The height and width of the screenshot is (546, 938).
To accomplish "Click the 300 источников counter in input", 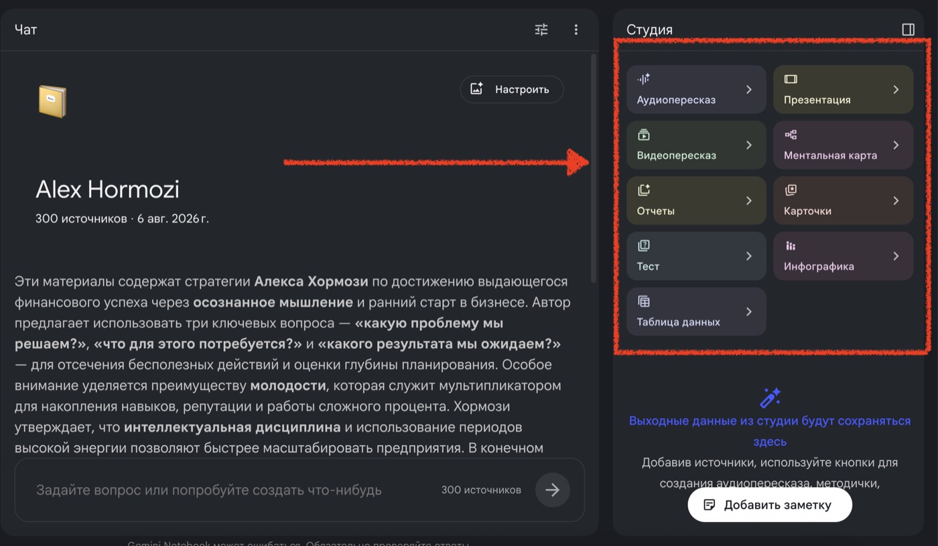I will 481,490.
